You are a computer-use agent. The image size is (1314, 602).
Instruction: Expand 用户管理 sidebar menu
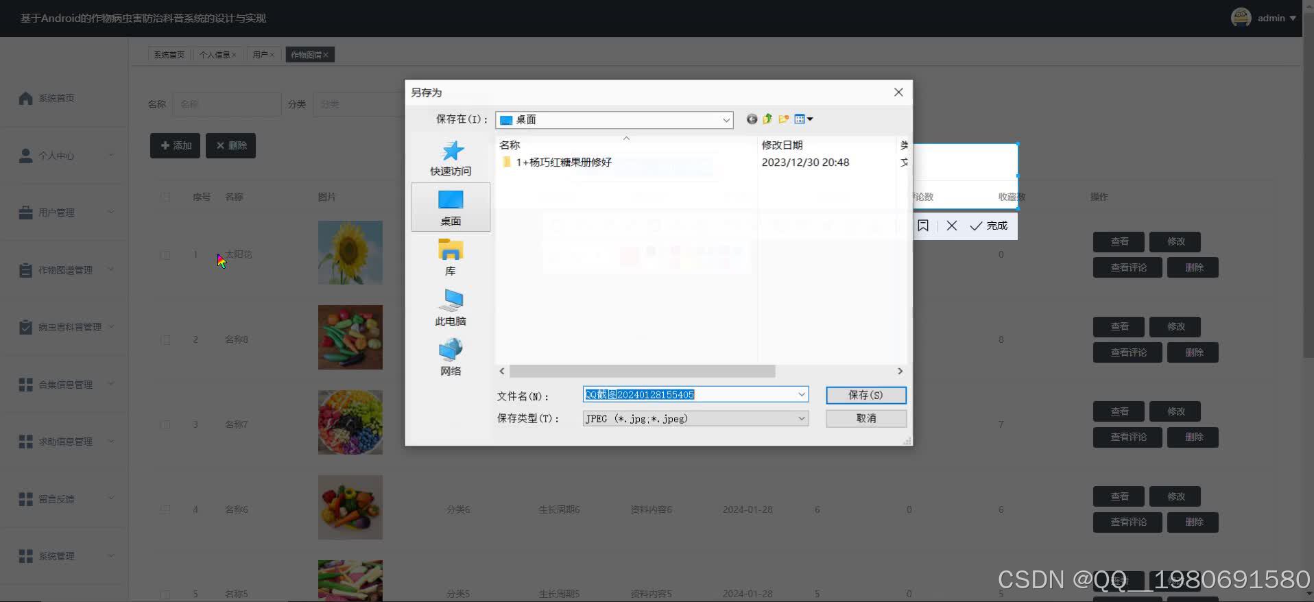64,213
